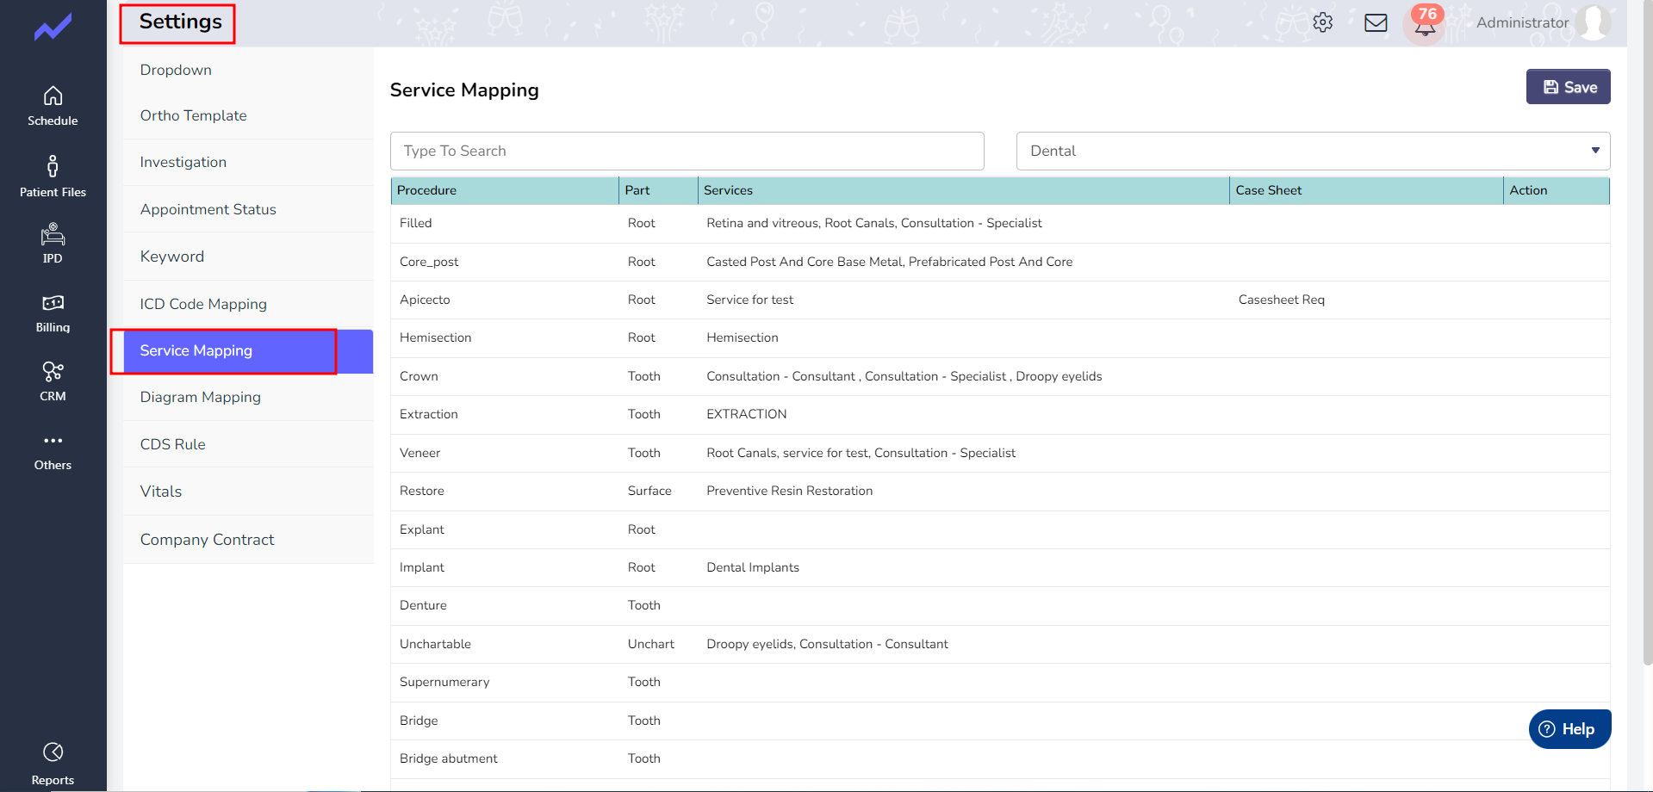This screenshot has height=792, width=1653.
Task: Select the Unchartable procedure row
Action: coord(1000,644)
